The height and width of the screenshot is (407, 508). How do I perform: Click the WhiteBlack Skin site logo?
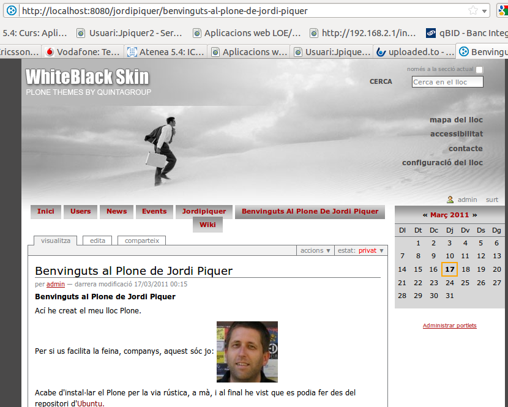click(88, 77)
